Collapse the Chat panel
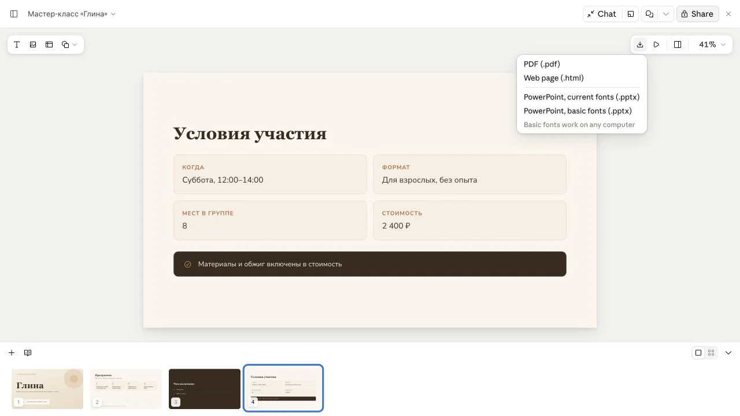Screen dimensions: 740x416 tap(602, 14)
